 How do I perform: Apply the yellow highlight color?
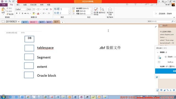click(x=34, y=13)
